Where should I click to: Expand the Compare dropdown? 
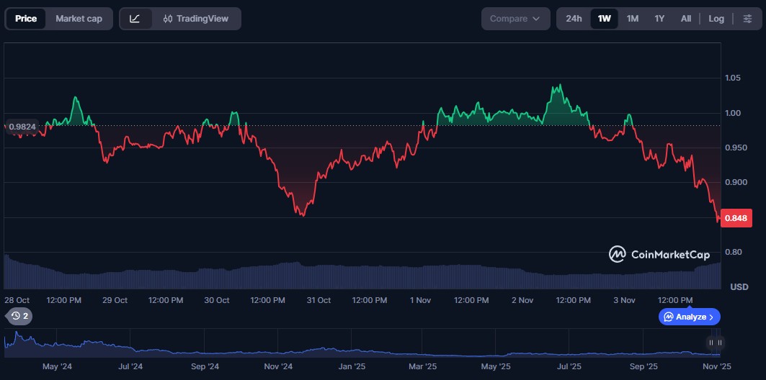[x=515, y=19]
